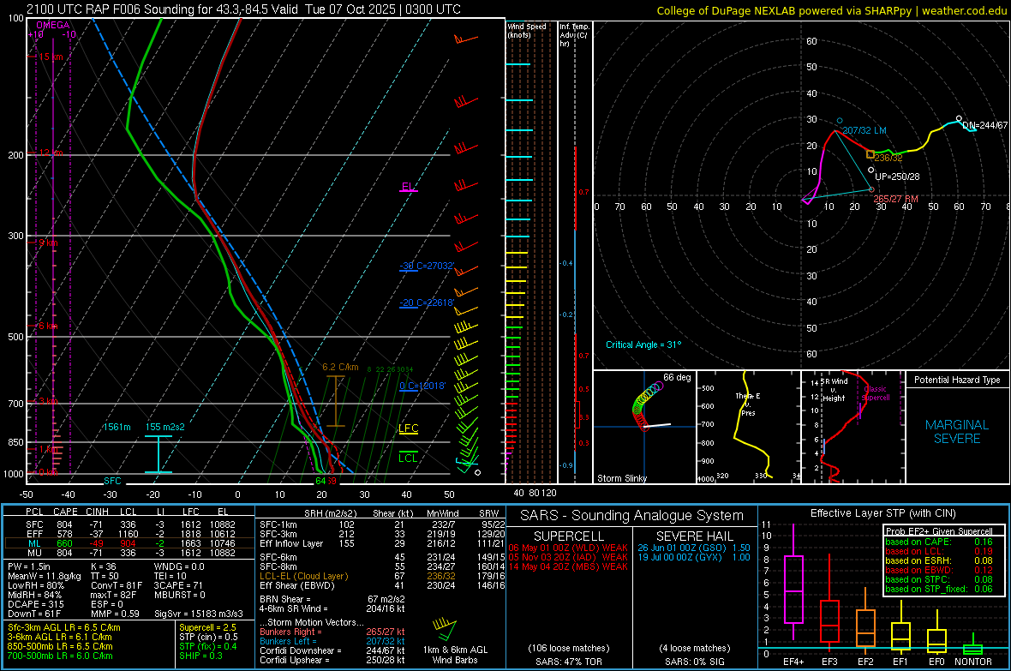This screenshot has width=1011, height=671.
Task: Click the sounding title with valid time
Action: coord(243,9)
